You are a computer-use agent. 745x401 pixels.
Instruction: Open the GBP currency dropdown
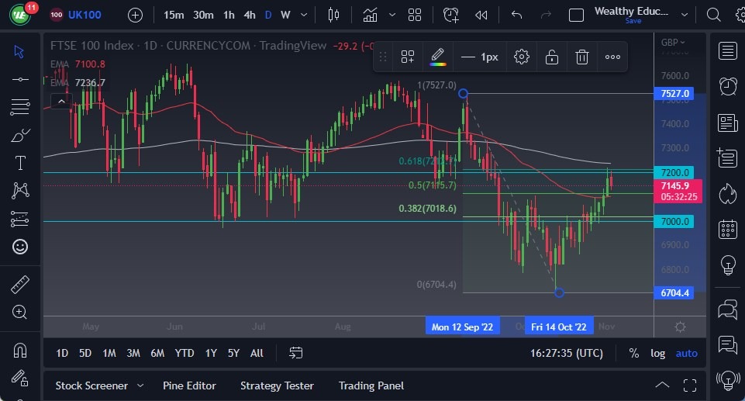click(673, 43)
